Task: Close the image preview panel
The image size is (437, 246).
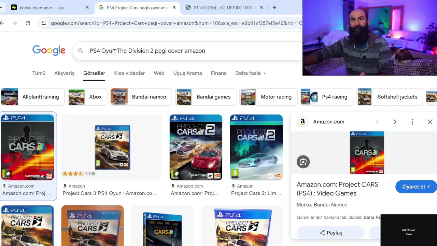Action: point(430,122)
